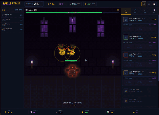This screenshot has width=159, height=115.
Task: Click the gold coin counter 413 in header
Action: (x=51, y=4)
